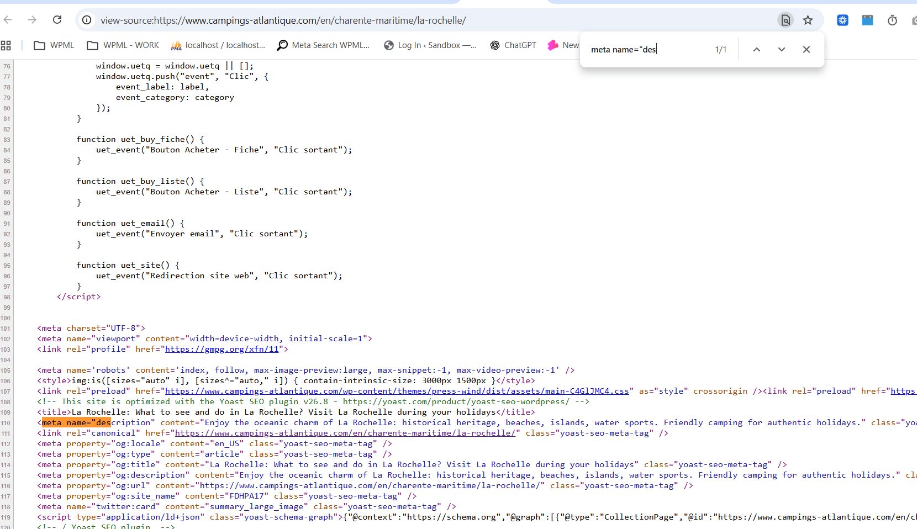Open the apps grid in bookmarks bar

click(x=6, y=45)
